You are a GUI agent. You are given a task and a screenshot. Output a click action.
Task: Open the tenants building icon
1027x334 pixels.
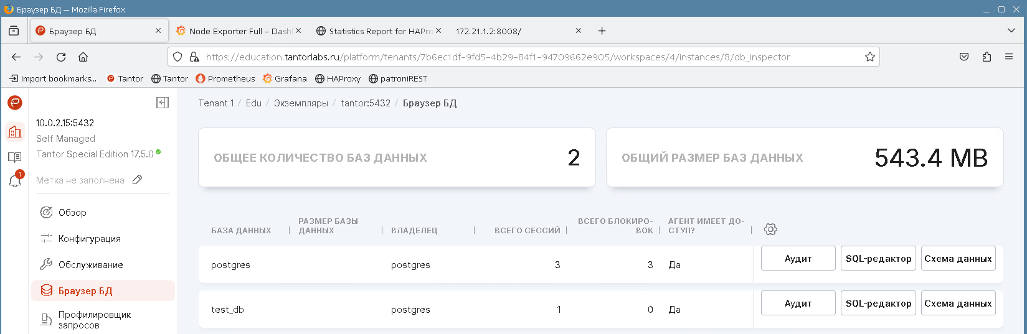[x=14, y=131]
